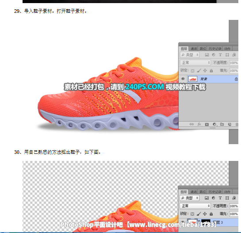Select 图层 tab in step 30 panel

point(184,192)
